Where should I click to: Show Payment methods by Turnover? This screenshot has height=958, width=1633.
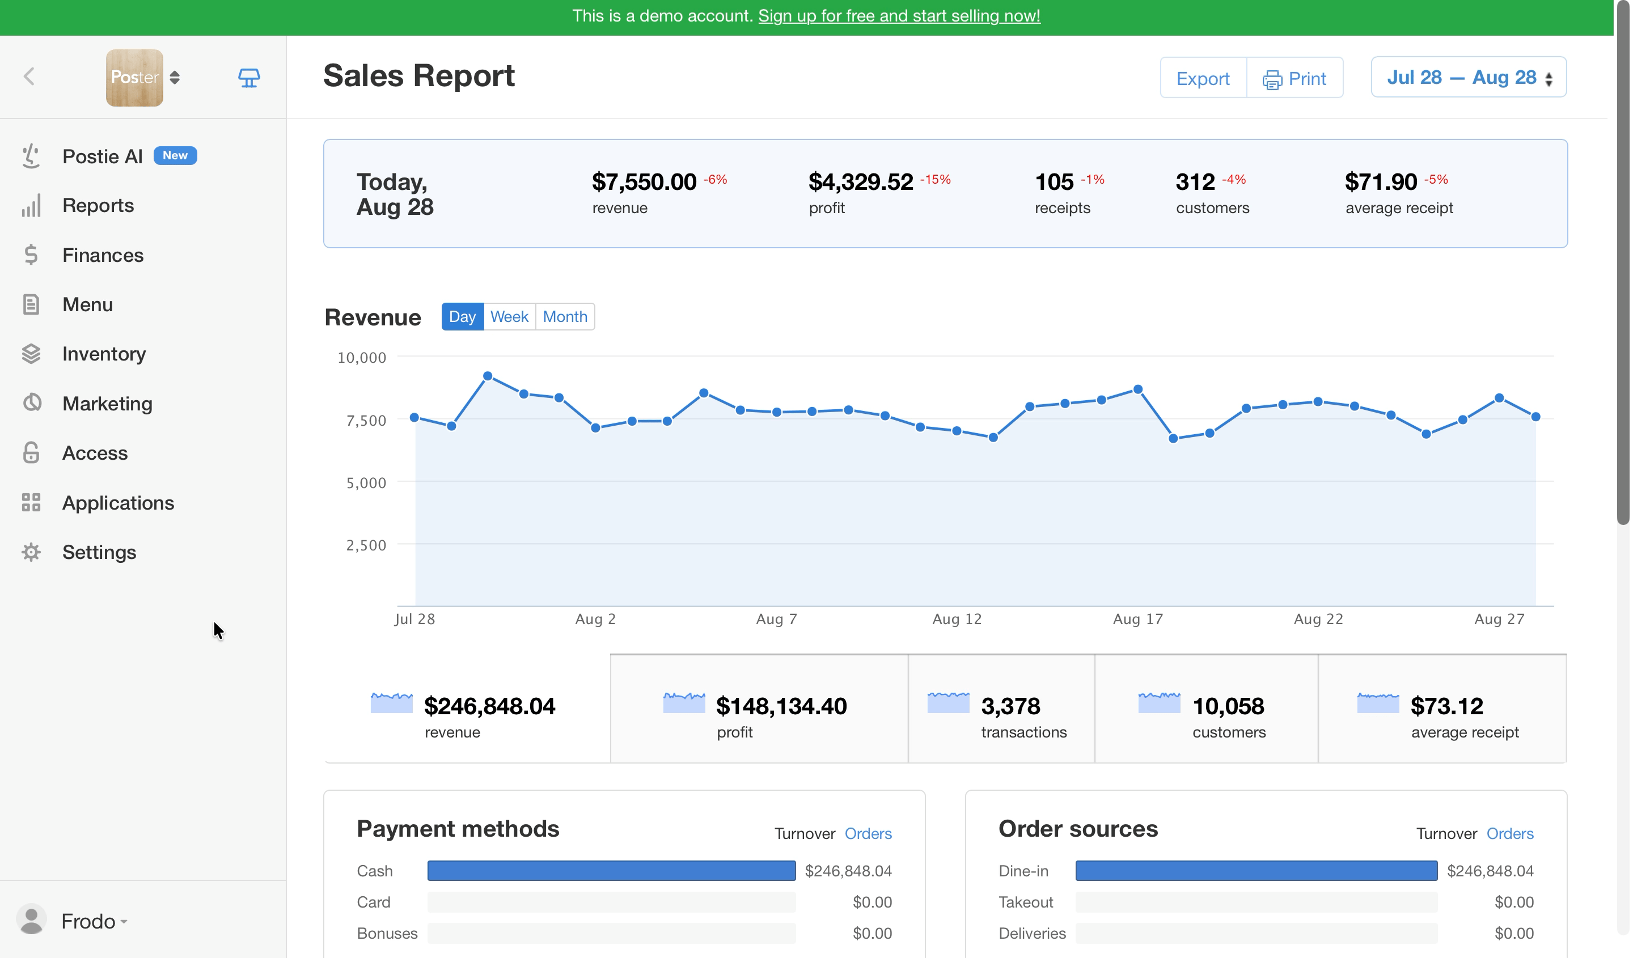tap(805, 834)
